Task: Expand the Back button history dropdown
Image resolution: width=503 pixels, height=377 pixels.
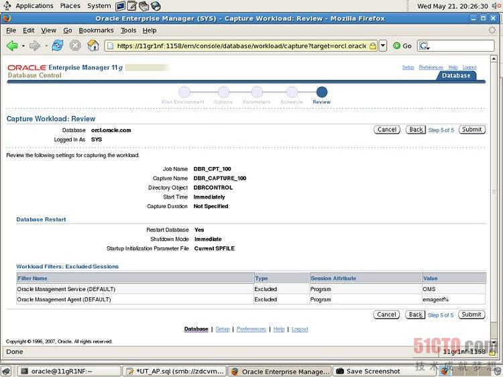Action: [x=22, y=46]
